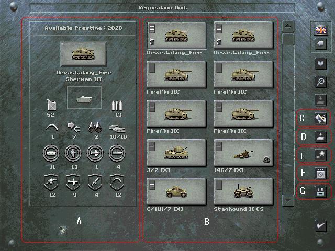The height and width of the screenshot is (251, 335).
Task: Select the C/11H/7 [X] armored car card
Action: tap(177, 191)
